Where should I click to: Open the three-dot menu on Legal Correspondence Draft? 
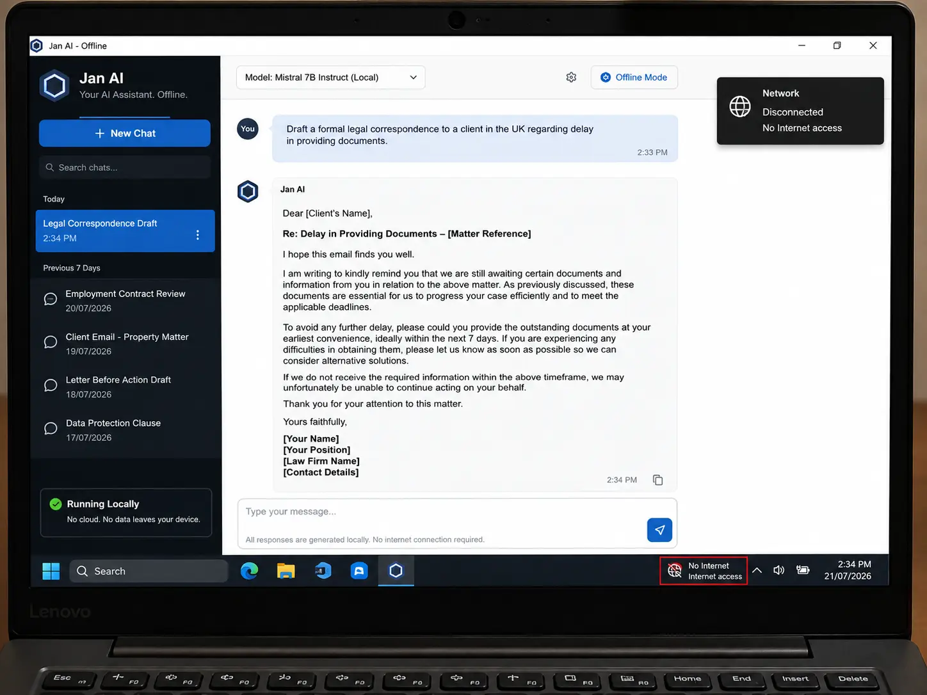pyautogui.click(x=198, y=235)
